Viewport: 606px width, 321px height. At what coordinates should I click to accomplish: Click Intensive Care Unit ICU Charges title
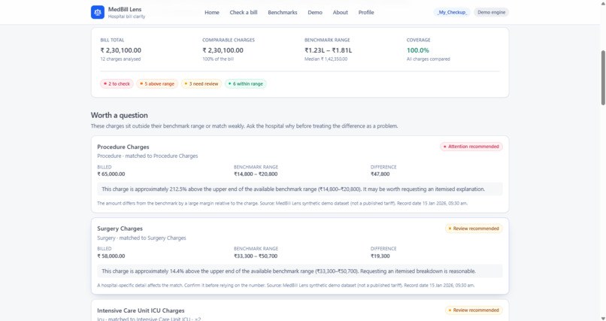(x=141, y=310)
